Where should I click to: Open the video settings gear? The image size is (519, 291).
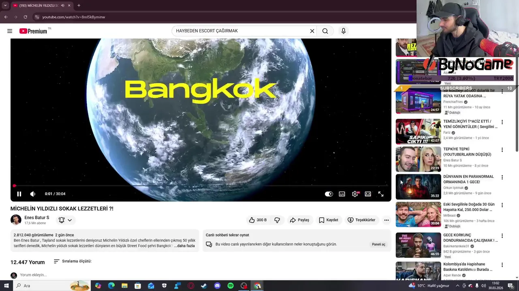click(355, 194)
